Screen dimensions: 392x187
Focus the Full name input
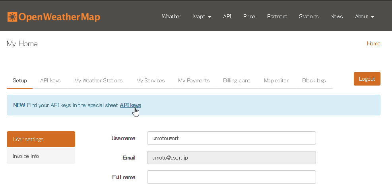231,177
